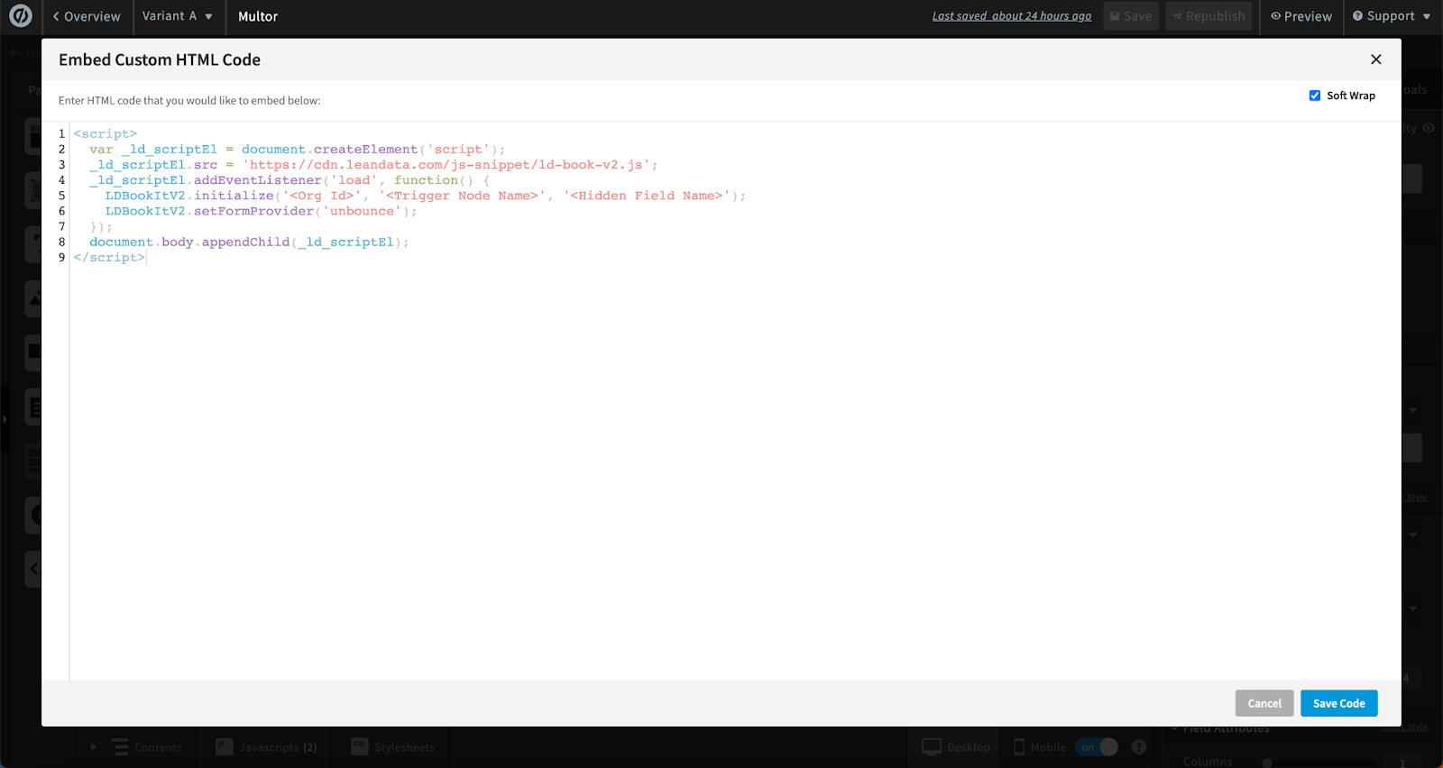Open the page Preview

(1301, 16)
